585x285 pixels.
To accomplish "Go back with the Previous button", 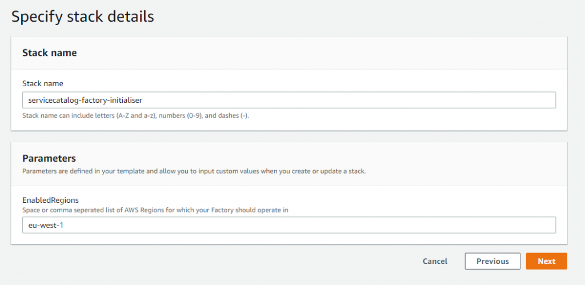I will [x=492, y=261].
